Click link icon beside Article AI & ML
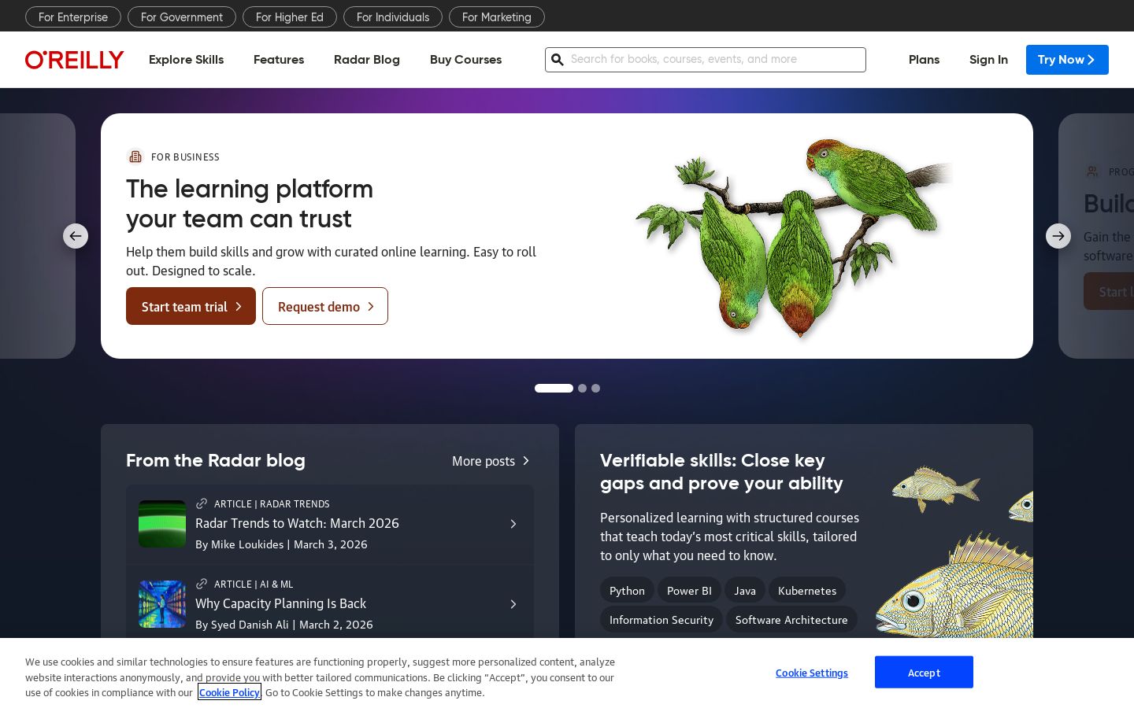This screenshot has width=1134, height=708. tap(202, 584)
